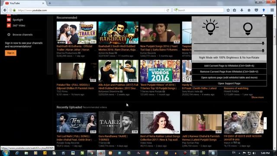Adjust the lower hue-rotate slider handle
Image resolution: width=277 pixels, height=156 pixels.
click(263, 51)
